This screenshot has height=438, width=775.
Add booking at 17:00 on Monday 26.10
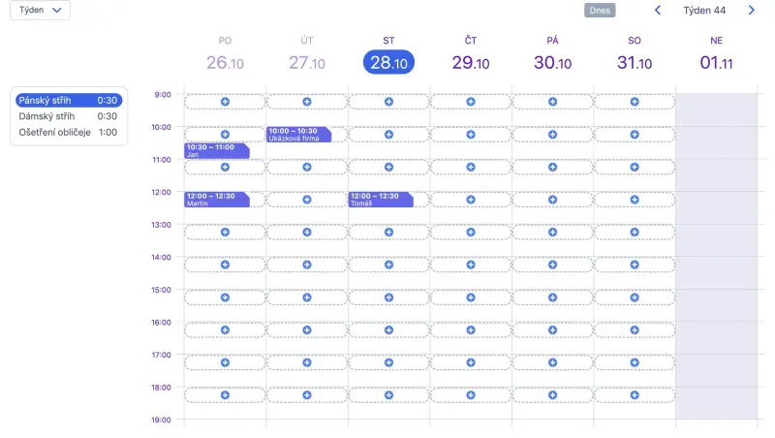click(225, 362)
